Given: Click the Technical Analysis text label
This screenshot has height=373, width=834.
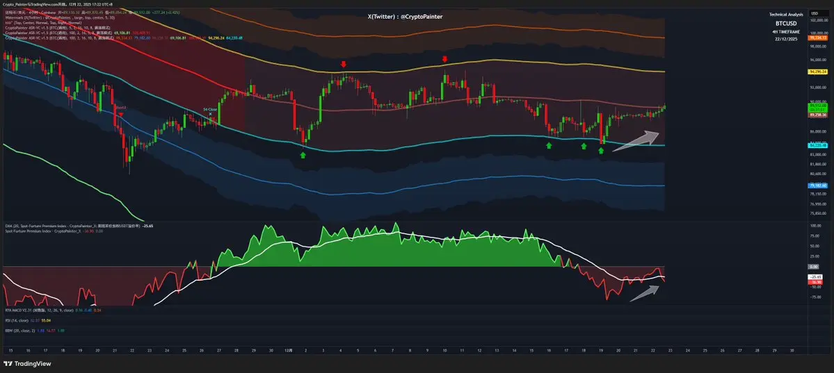Looking at the screenshot, I should [x=786, y=15].
